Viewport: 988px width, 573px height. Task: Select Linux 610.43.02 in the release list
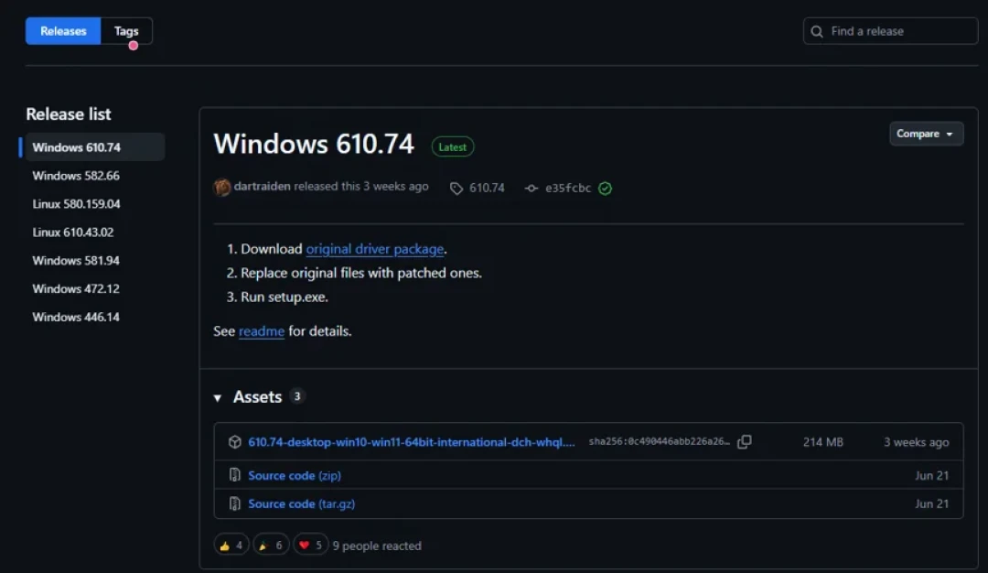click(x=73, y=232)
